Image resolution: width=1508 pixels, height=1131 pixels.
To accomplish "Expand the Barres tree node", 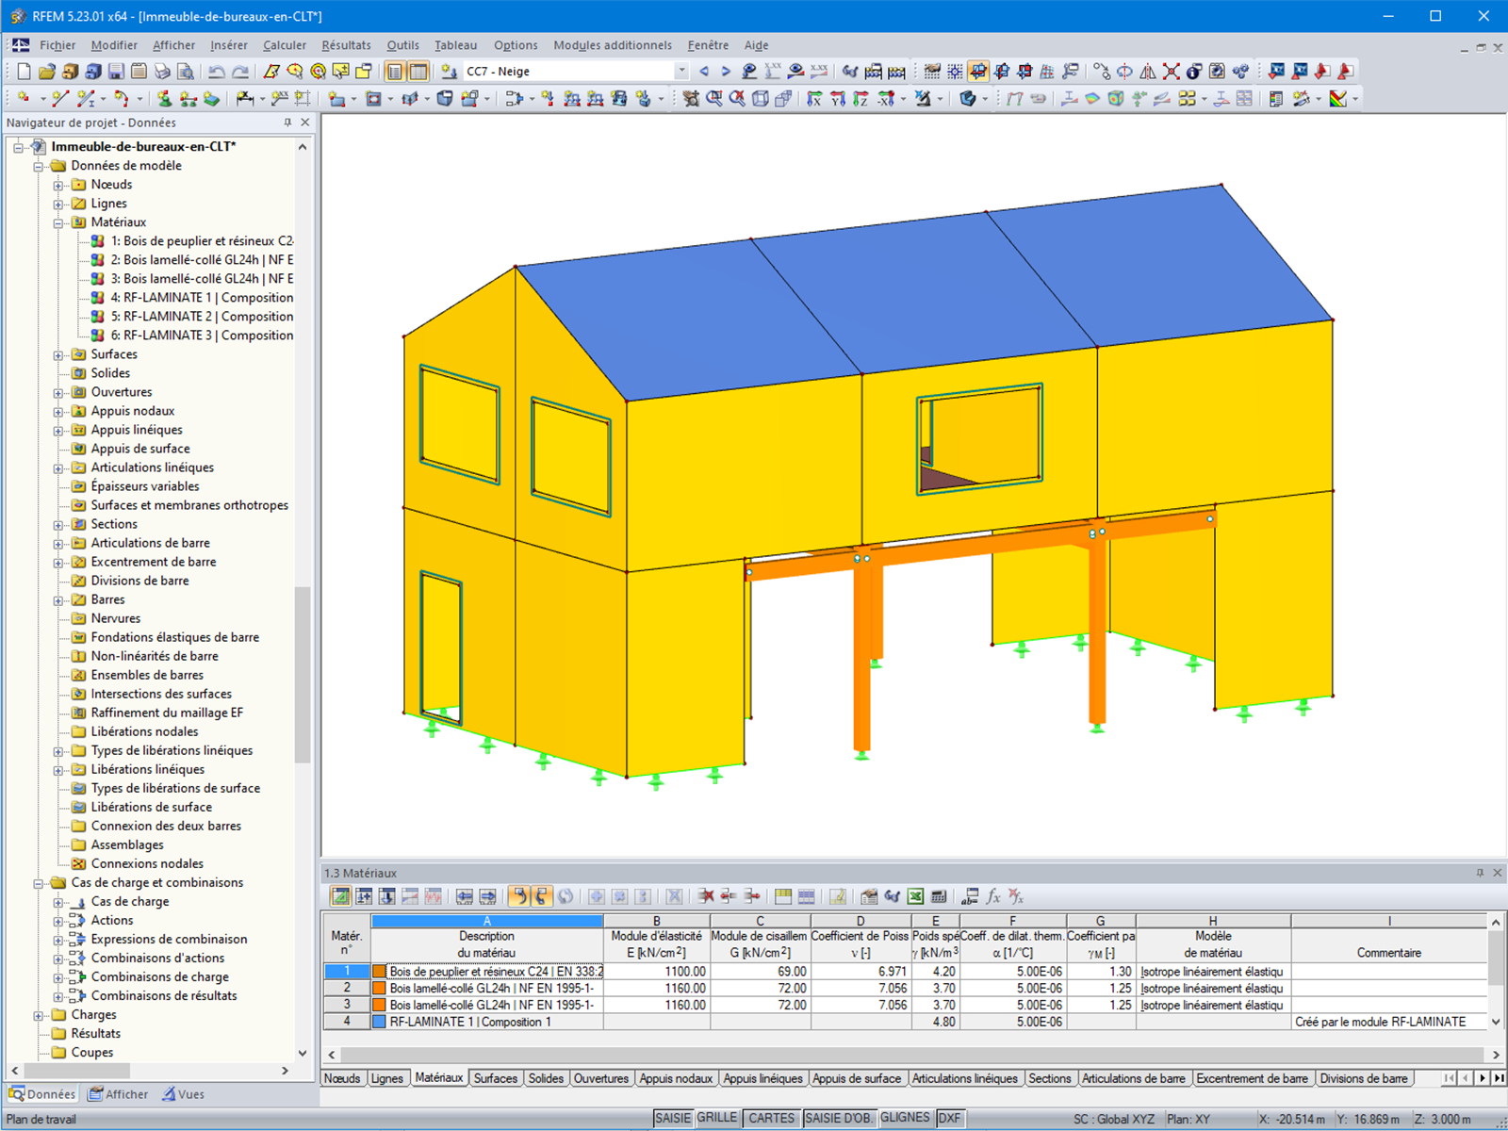I will point(58,599).
